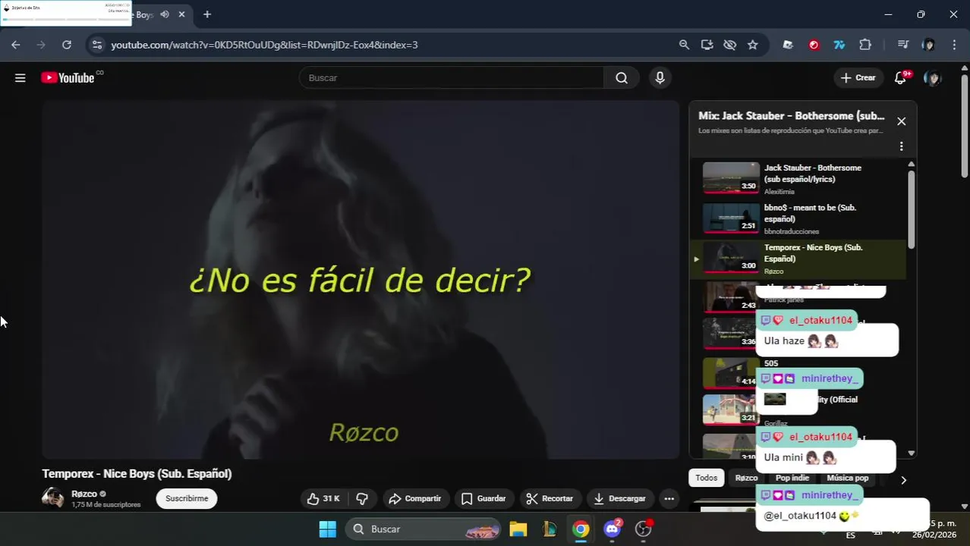
Task: Click the video player to pause
Action: pos(361,279)
